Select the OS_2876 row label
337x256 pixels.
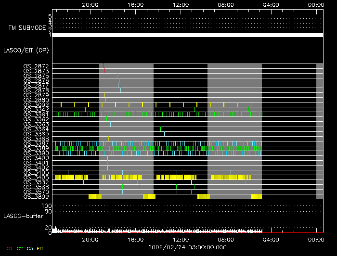click(x=36, y=80)
